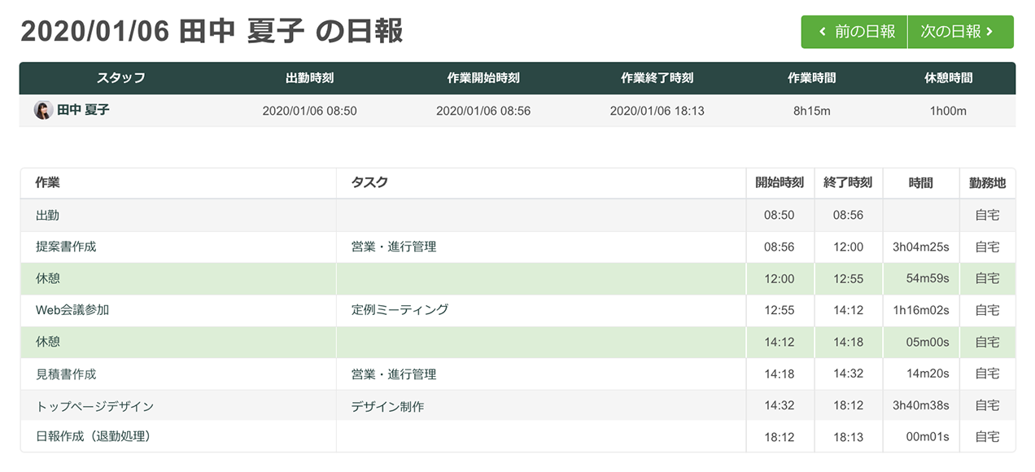
Task: Select the 見積書作成 row
Action: click(x=66, y=374)
